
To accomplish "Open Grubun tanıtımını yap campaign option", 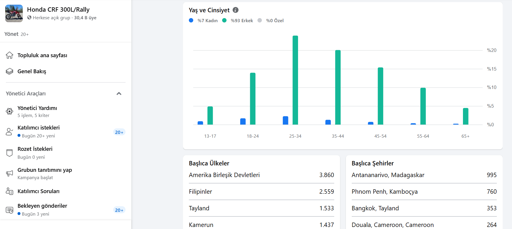I will coord(66,174).
